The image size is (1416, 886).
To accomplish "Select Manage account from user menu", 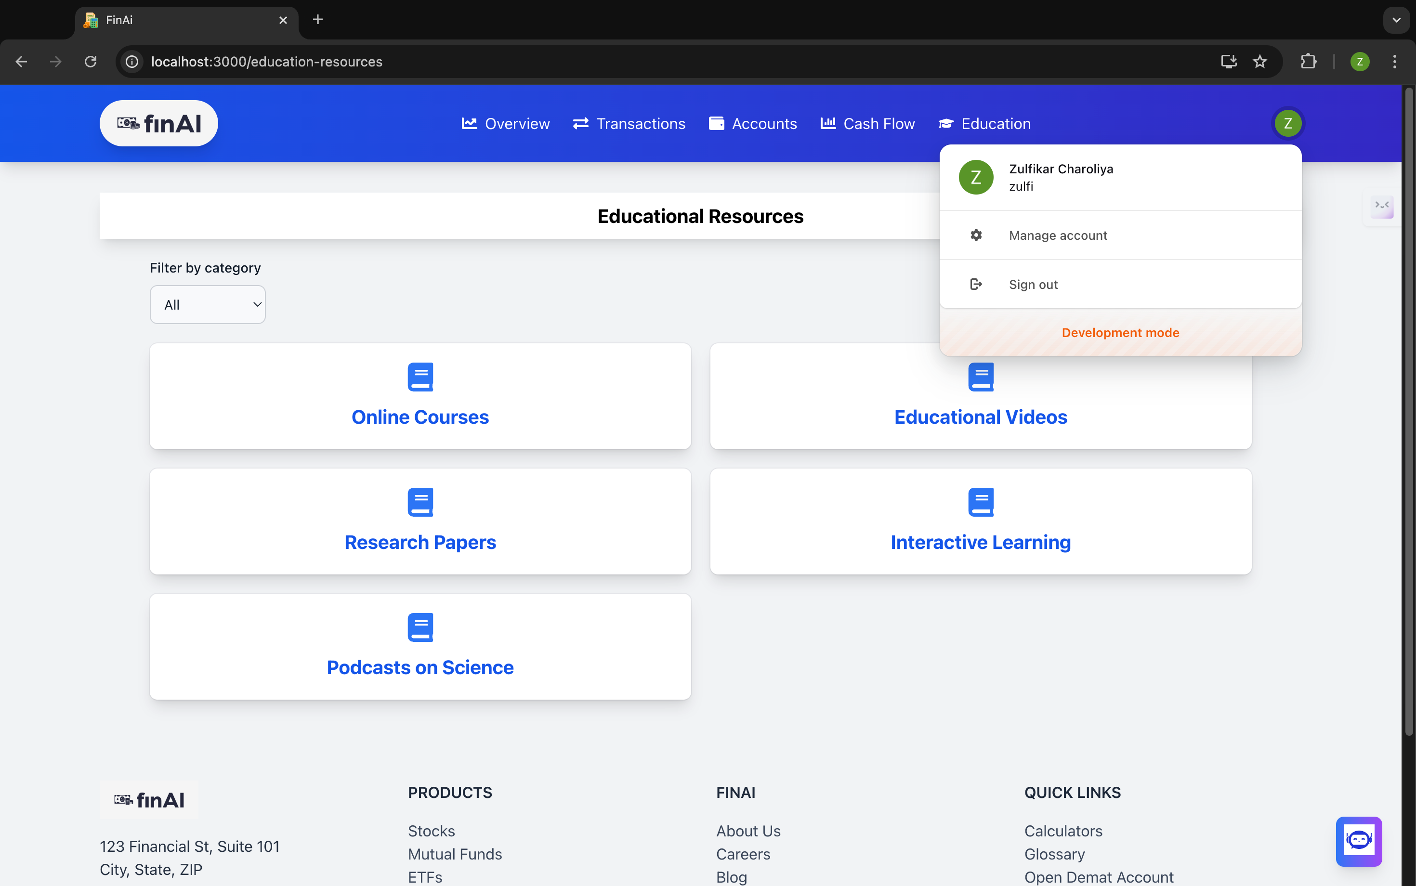I will [x=1057, y=235].
